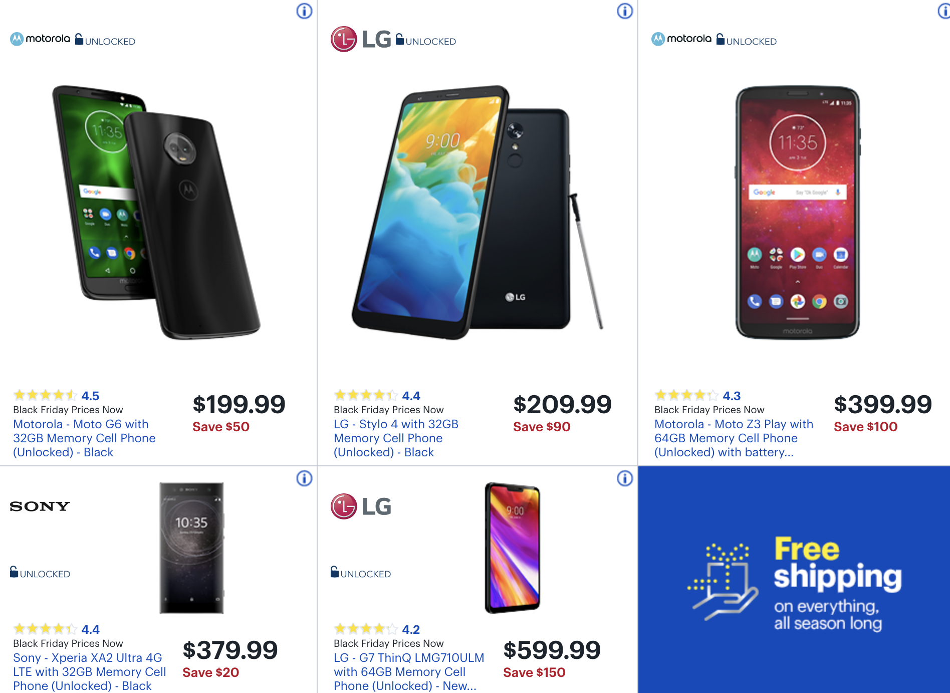Click the info icon on Moto G6 card
The image size is (950, 693).
tap(304, 11)
